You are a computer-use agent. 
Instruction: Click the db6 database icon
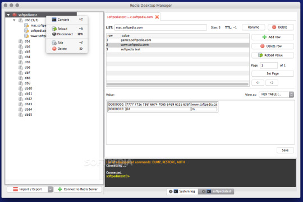pos(21,68)
